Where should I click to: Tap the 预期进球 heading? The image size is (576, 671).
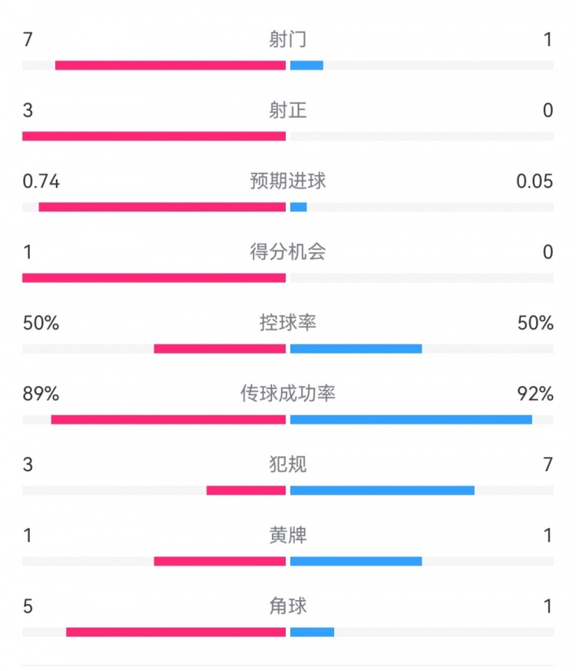click(x=288, y=181)
